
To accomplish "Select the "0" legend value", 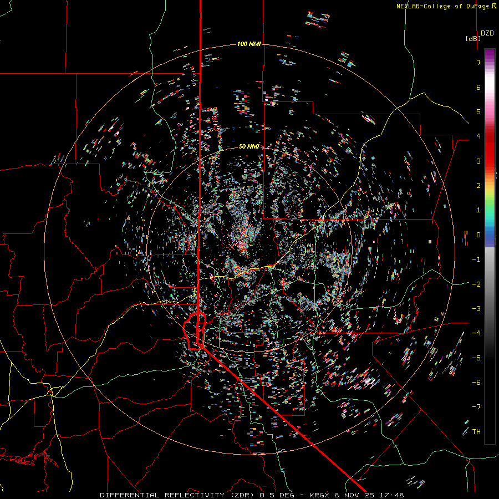I will click(478, 235).
